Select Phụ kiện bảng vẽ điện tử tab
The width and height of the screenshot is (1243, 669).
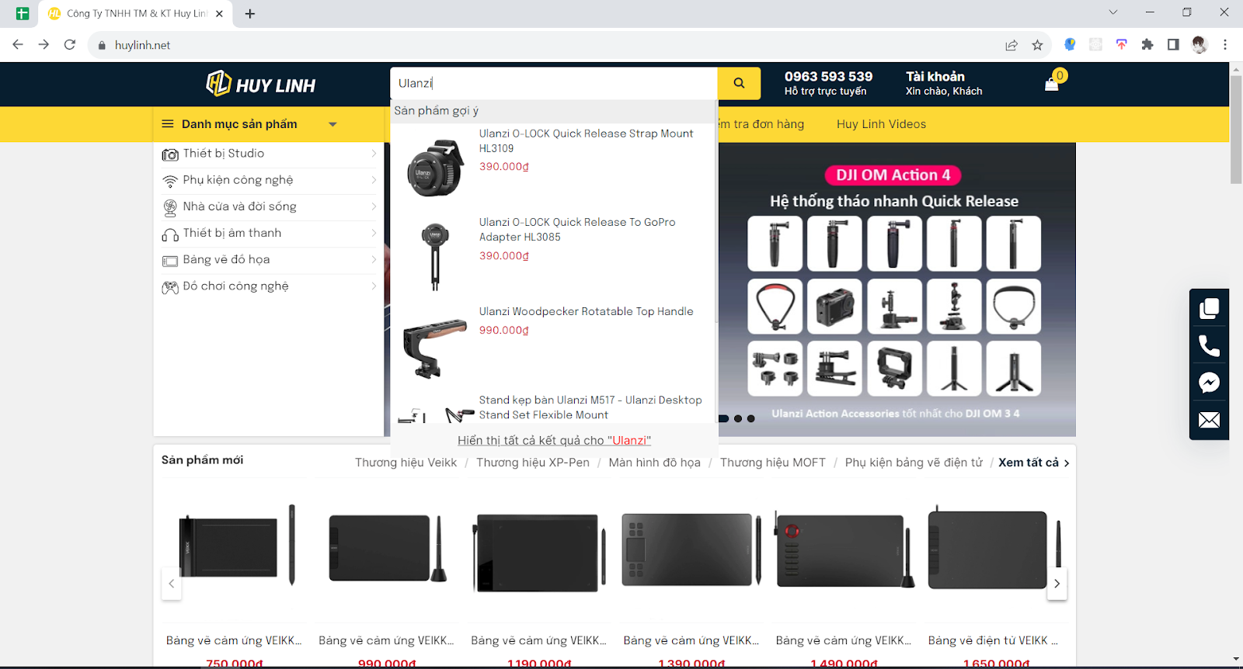coord(914,463)
